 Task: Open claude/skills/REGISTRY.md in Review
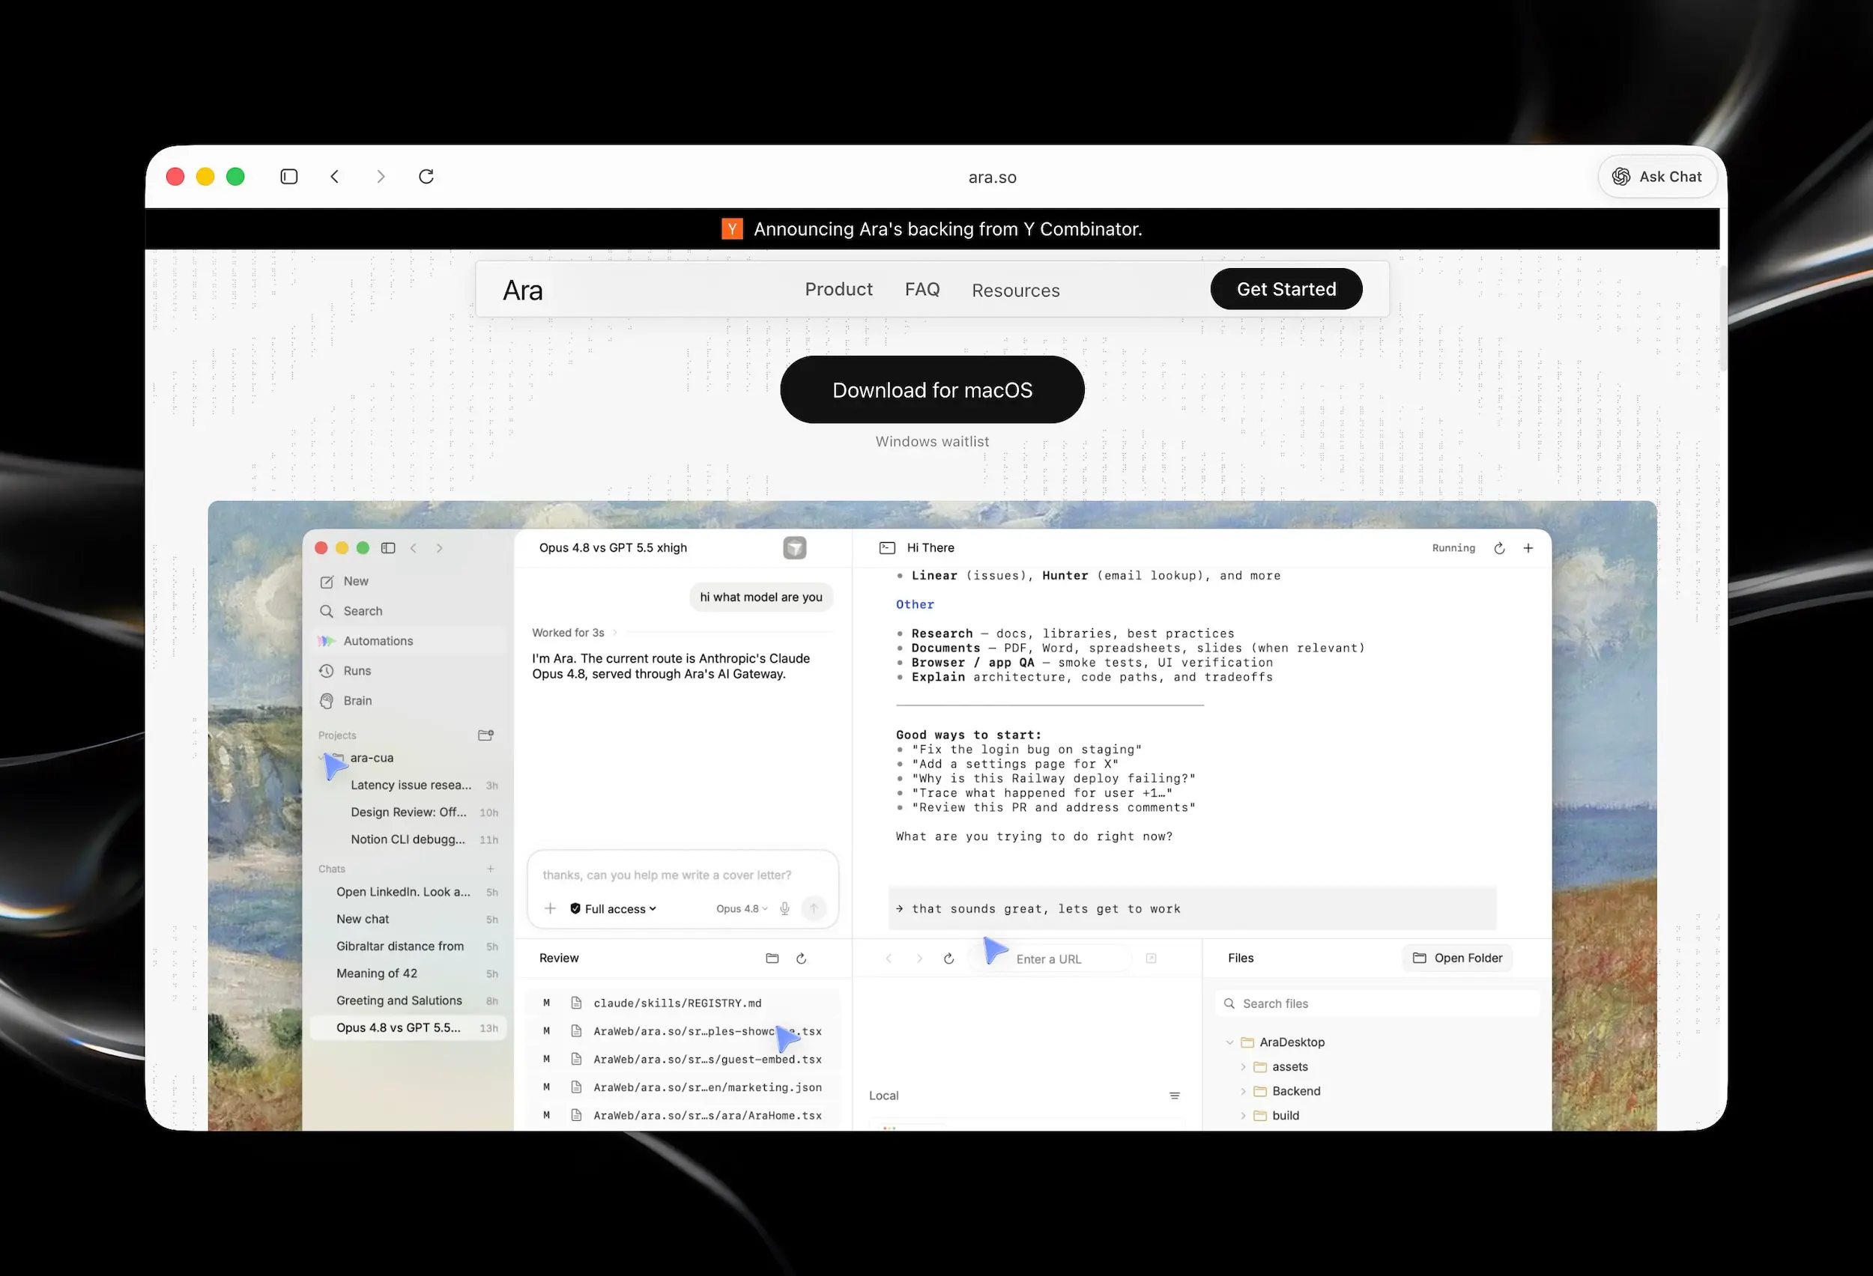point(683,1003)
